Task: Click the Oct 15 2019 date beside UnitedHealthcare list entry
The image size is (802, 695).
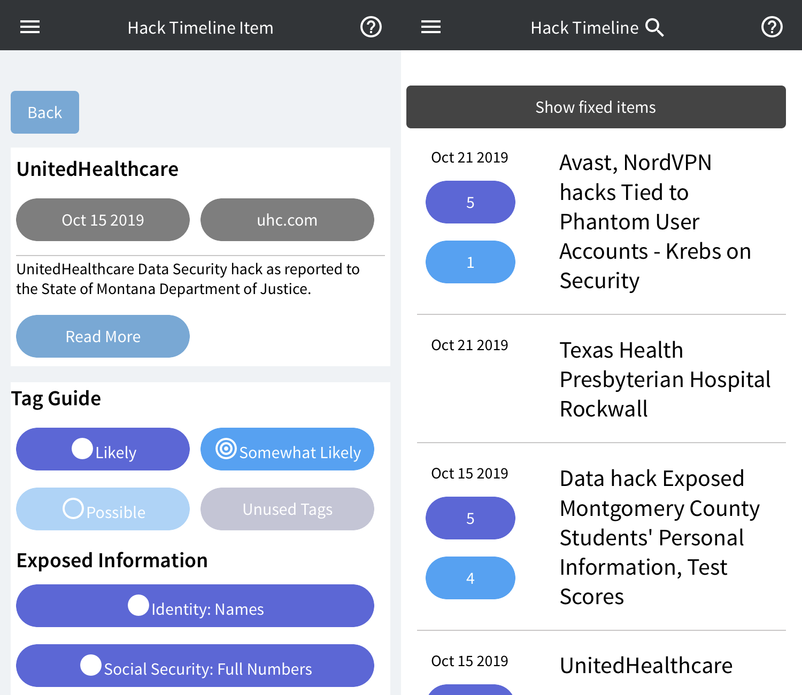Action: (x=469, y=661)
